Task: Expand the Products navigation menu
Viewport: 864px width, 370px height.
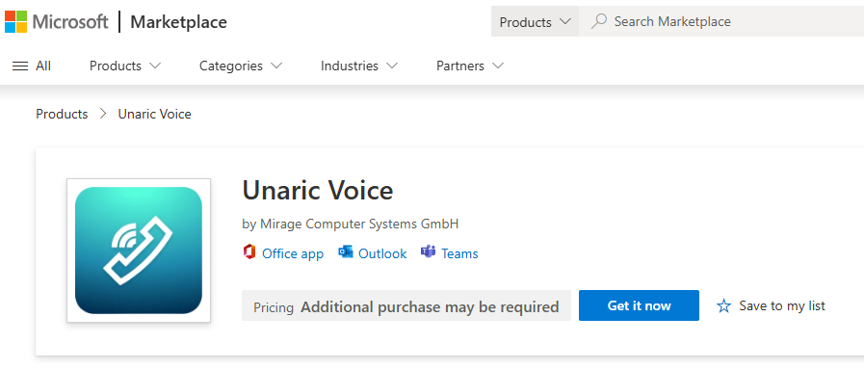Action: tap(125, 66)
